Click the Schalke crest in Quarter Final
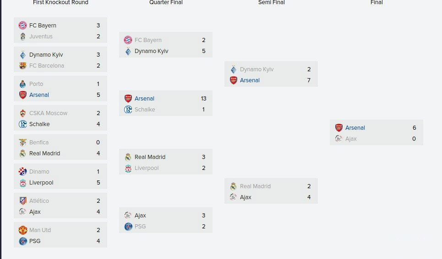This screenshot has height=259, width=442. [128, 109]
